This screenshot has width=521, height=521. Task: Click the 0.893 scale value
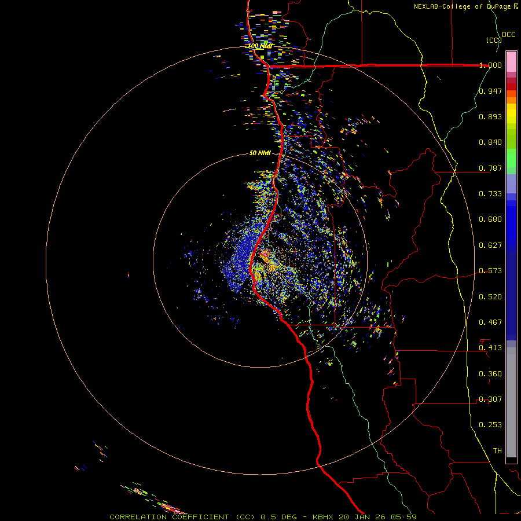click(x=490, y=116)
